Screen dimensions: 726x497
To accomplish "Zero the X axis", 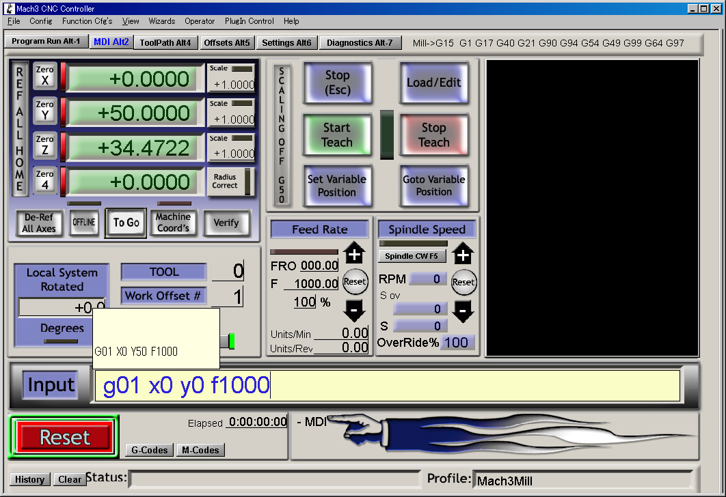I will point(45,77).
